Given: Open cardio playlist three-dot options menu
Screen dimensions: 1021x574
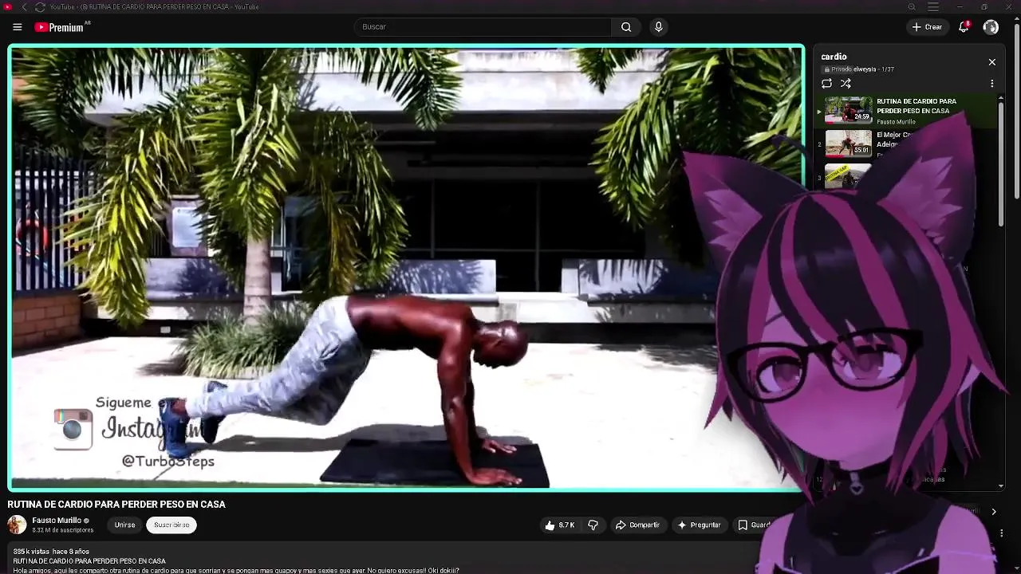Looking at the screenshot, I should pos(992,84).
